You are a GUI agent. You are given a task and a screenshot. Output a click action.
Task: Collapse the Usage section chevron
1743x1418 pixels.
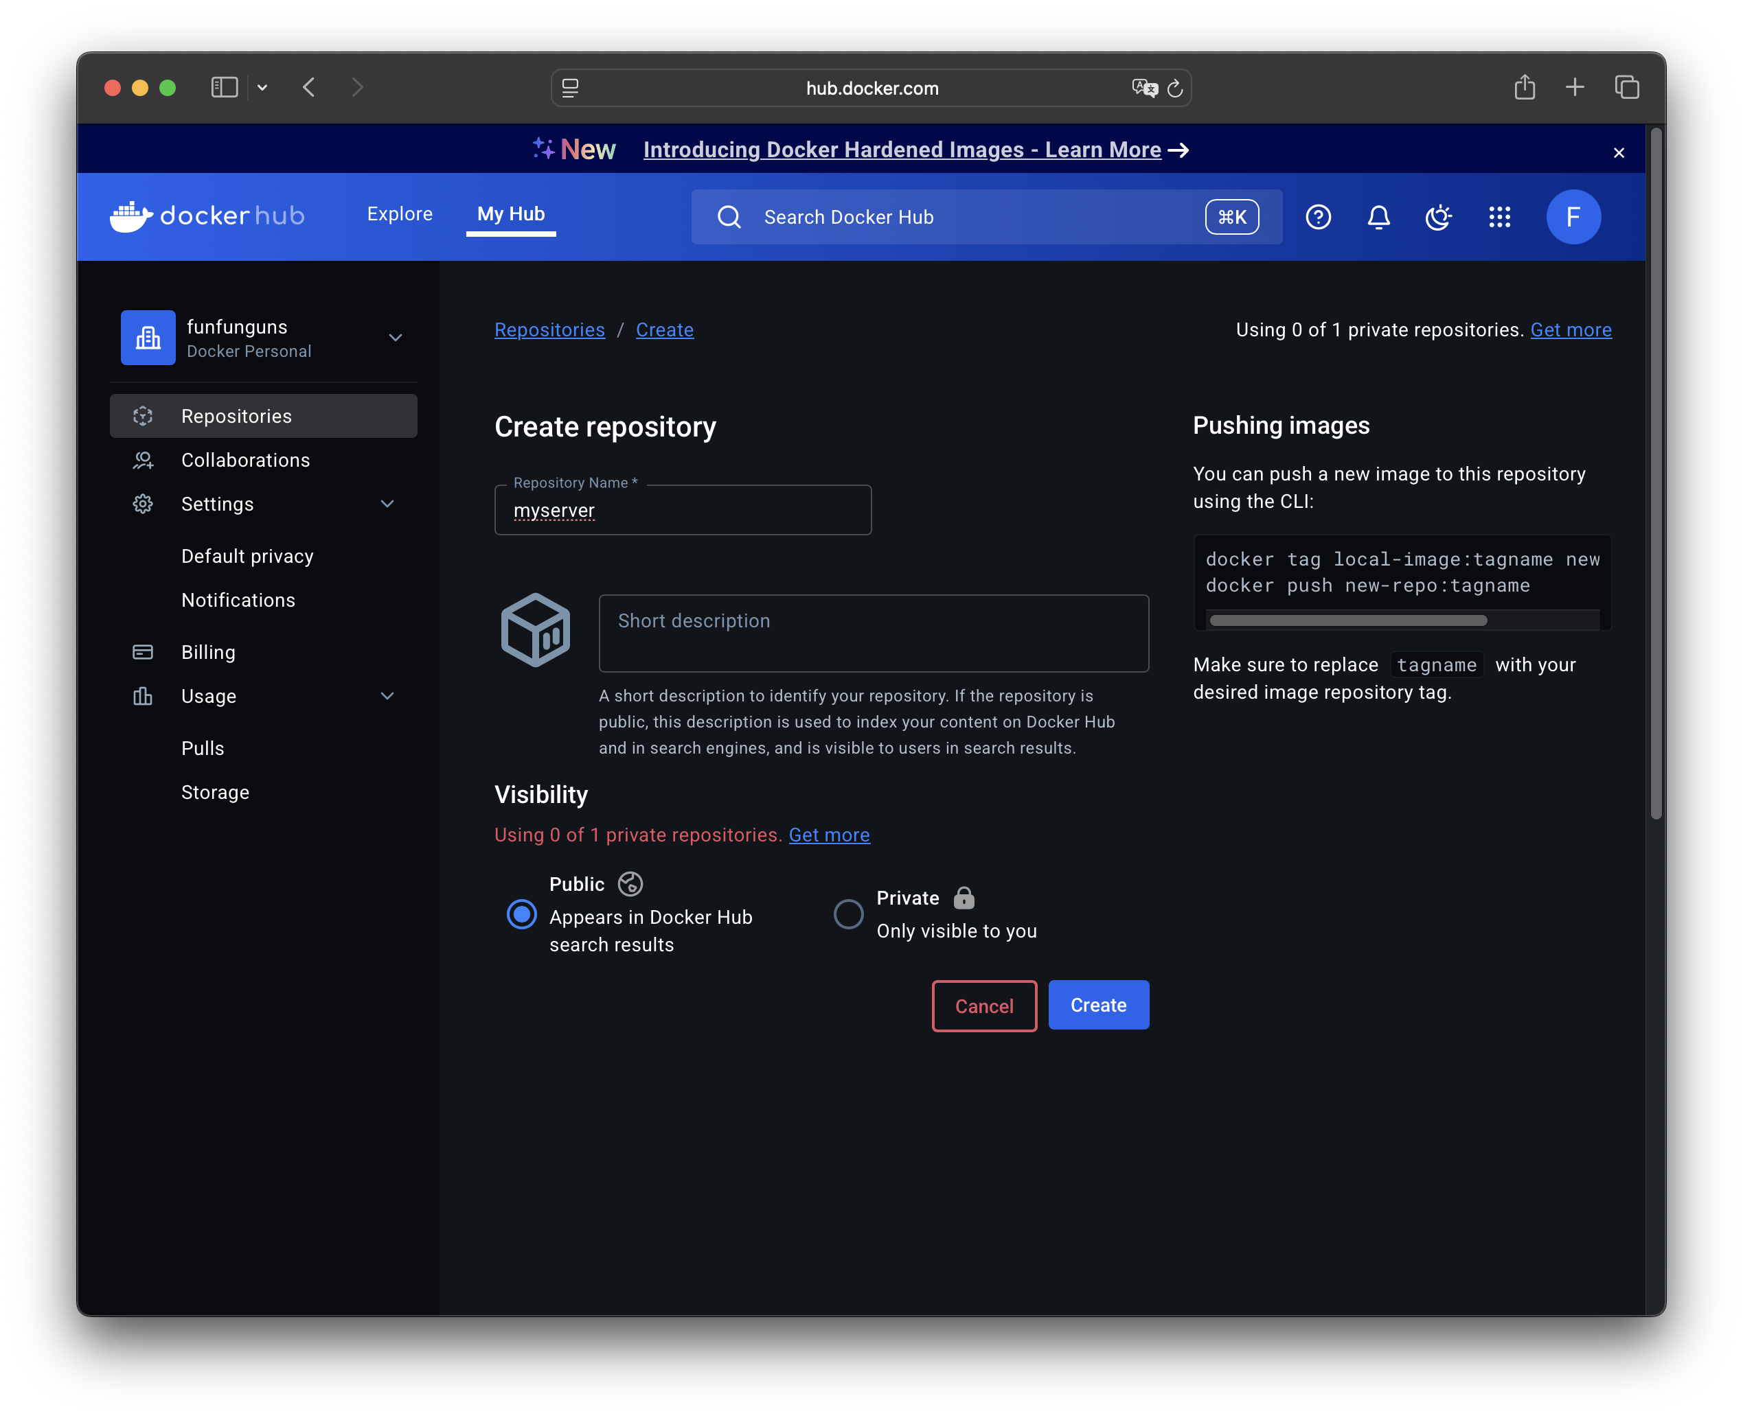tap(387, 696)
